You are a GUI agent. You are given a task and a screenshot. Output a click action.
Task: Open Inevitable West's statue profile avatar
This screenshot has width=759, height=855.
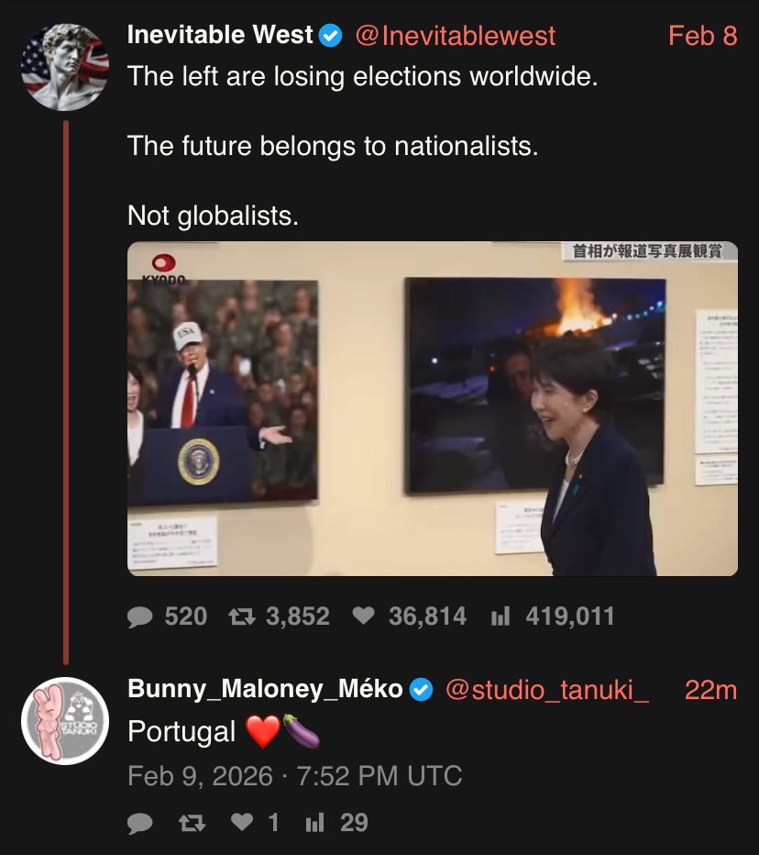[x=65, y=66]
